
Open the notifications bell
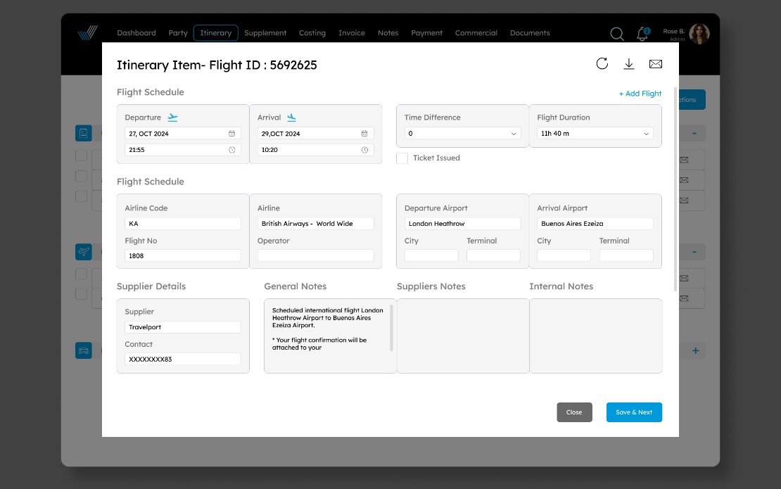pyautogui.click(x=642, y=34)
